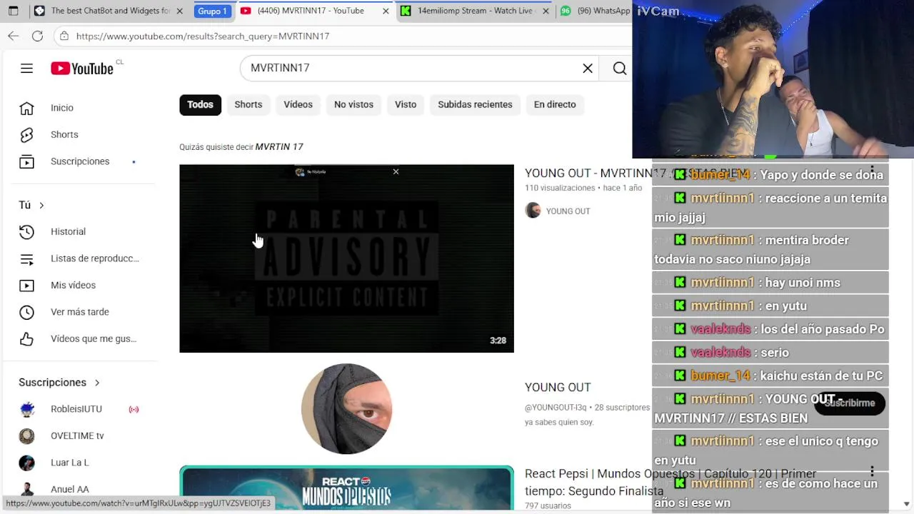Reload the page with the refresh icon

37,36
